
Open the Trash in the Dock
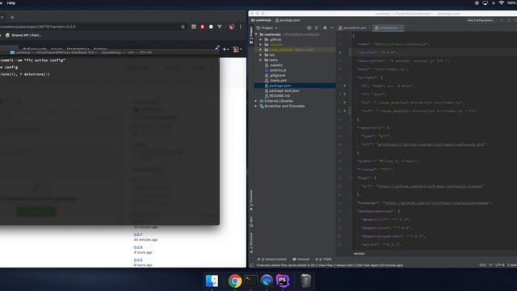tap(305, 280)
